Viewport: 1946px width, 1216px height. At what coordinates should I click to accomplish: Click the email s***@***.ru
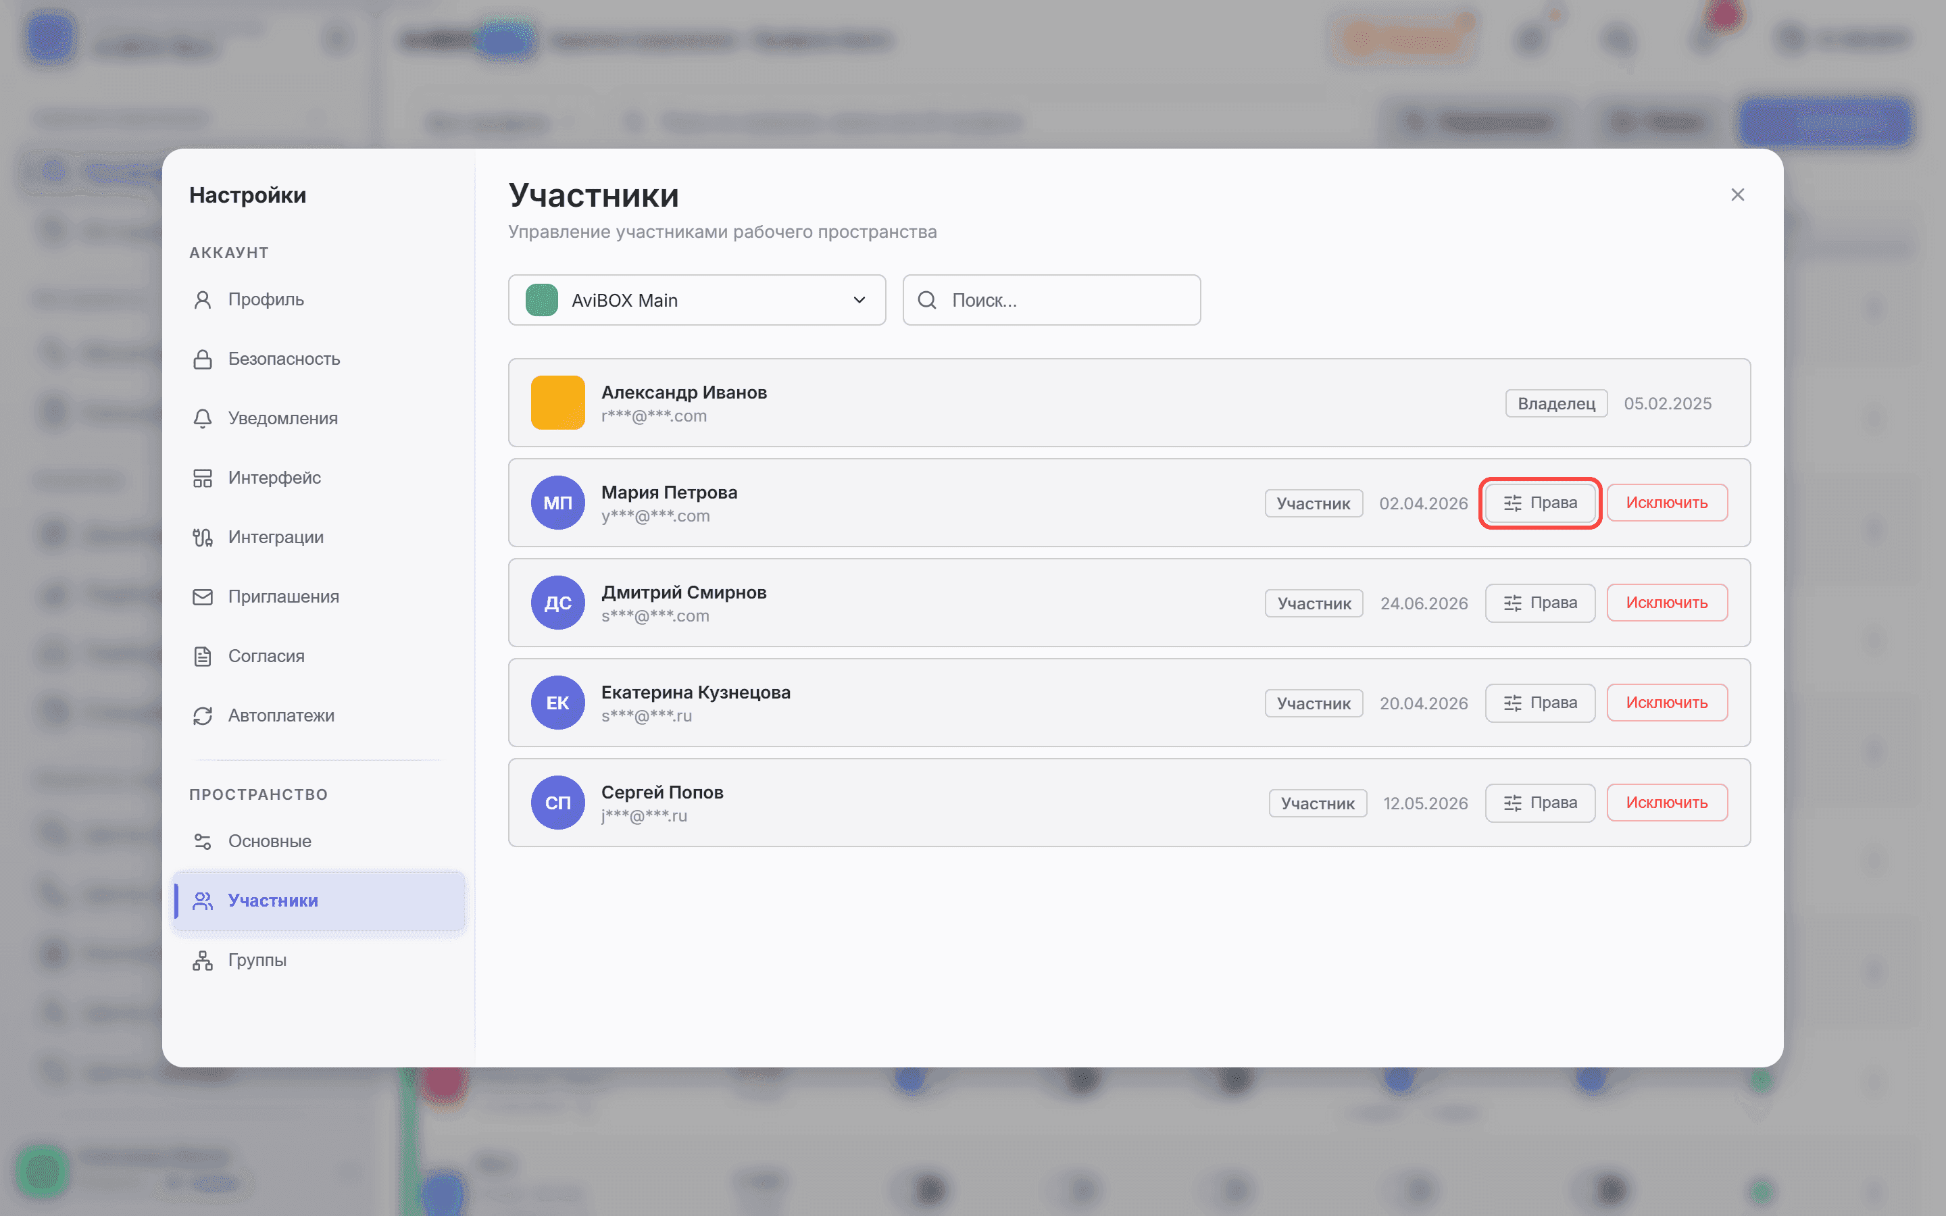click(x=647, y=717)
